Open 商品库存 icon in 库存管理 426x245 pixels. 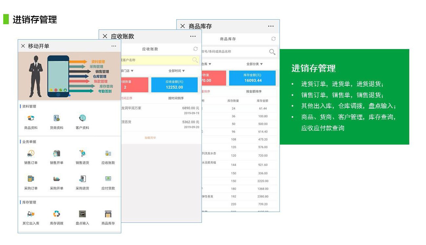[x=108, y=214]
